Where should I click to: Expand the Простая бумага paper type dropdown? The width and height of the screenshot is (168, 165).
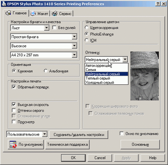coord(74,37)
